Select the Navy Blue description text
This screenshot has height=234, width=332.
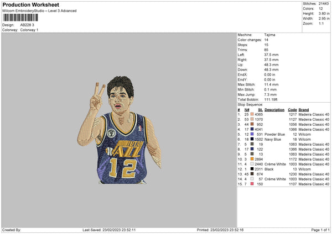point(273,140)
